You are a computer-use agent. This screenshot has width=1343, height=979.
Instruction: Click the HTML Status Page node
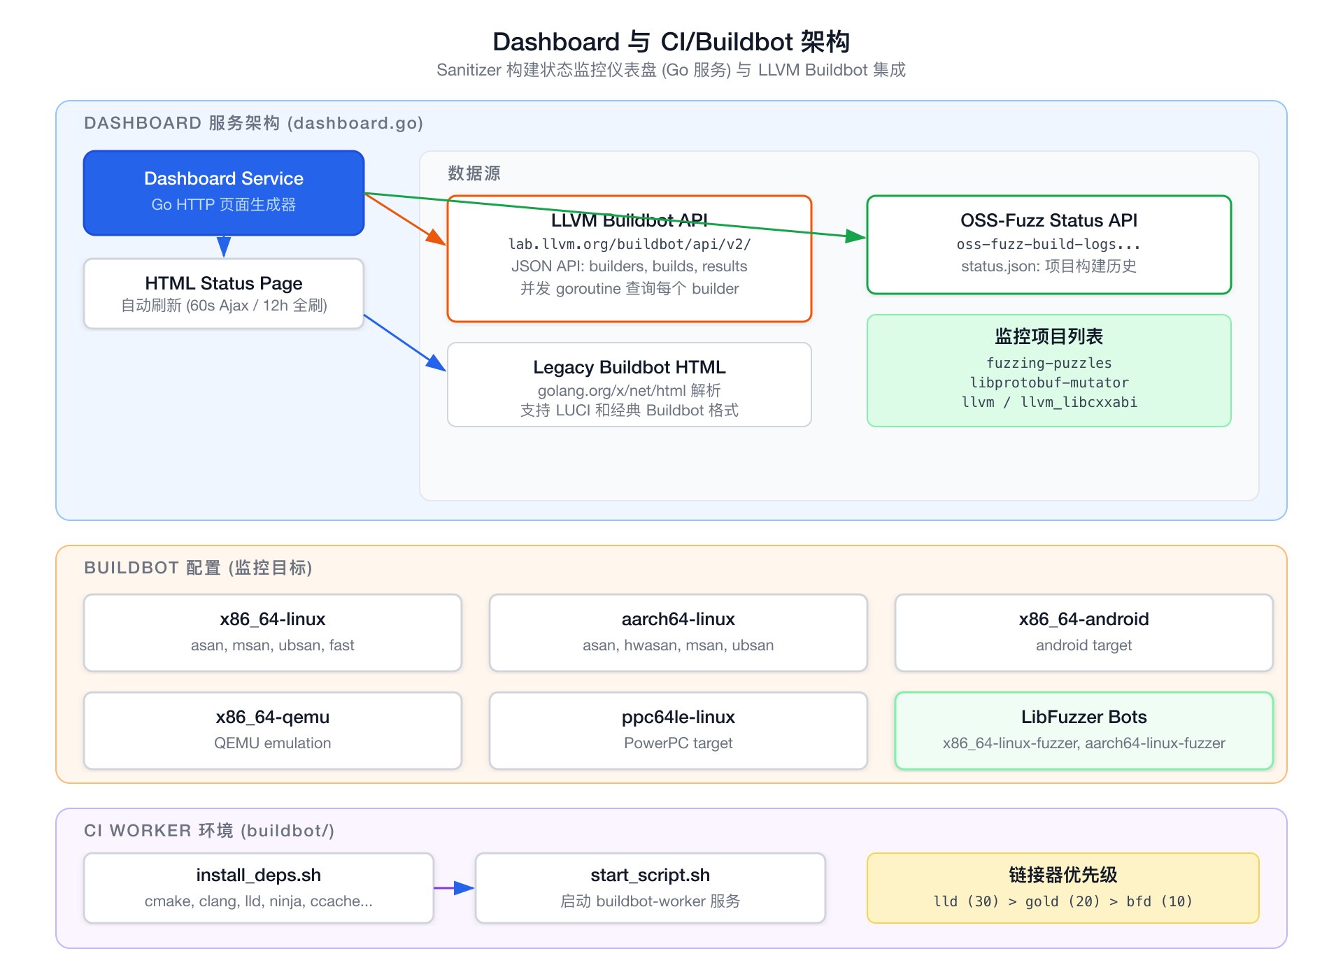223,294
